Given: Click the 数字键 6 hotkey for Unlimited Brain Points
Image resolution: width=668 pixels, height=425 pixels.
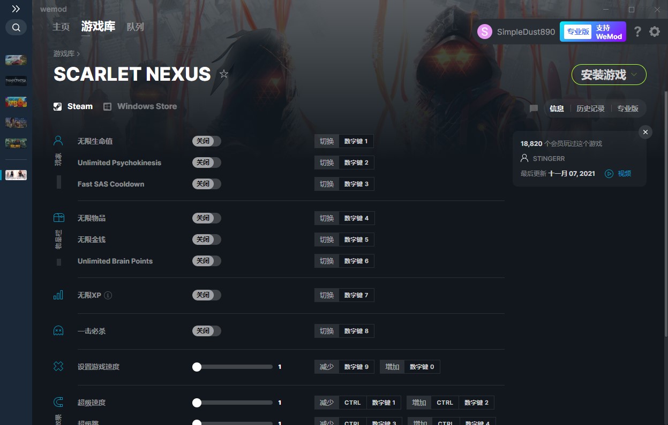Looking at the screenshot, I should pyautogui.click(x=356, y=261).
